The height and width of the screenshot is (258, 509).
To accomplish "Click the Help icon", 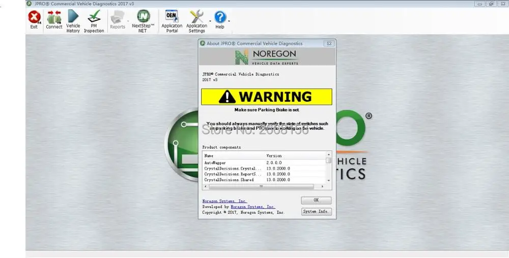I will [220, 20].
